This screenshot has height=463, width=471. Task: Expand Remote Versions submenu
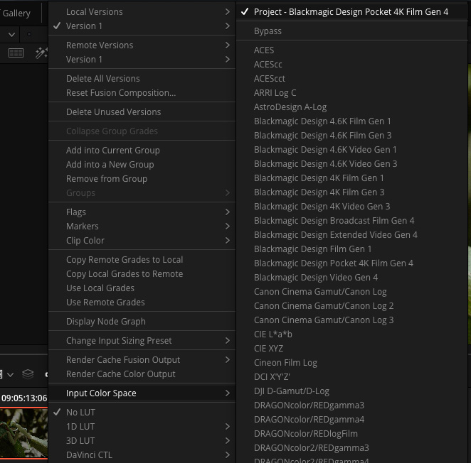(x=142, y=45)
